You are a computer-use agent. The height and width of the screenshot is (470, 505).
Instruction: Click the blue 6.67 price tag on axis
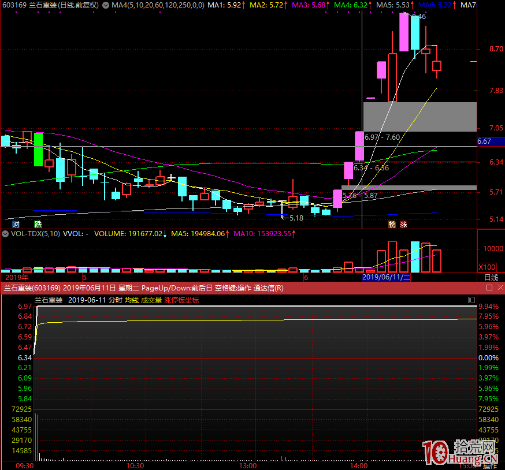484,141
